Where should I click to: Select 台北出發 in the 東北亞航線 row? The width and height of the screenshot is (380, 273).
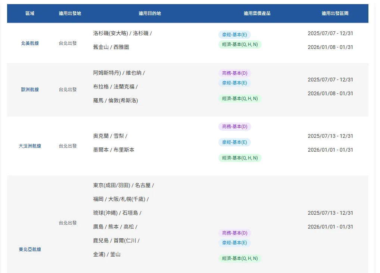[68, 223]
